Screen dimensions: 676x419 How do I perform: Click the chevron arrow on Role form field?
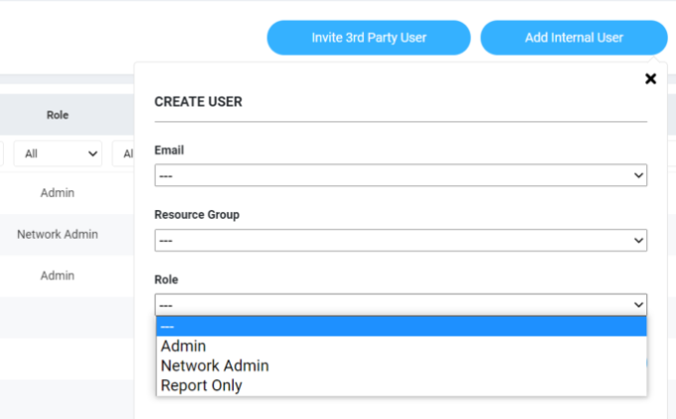point(638,305)
